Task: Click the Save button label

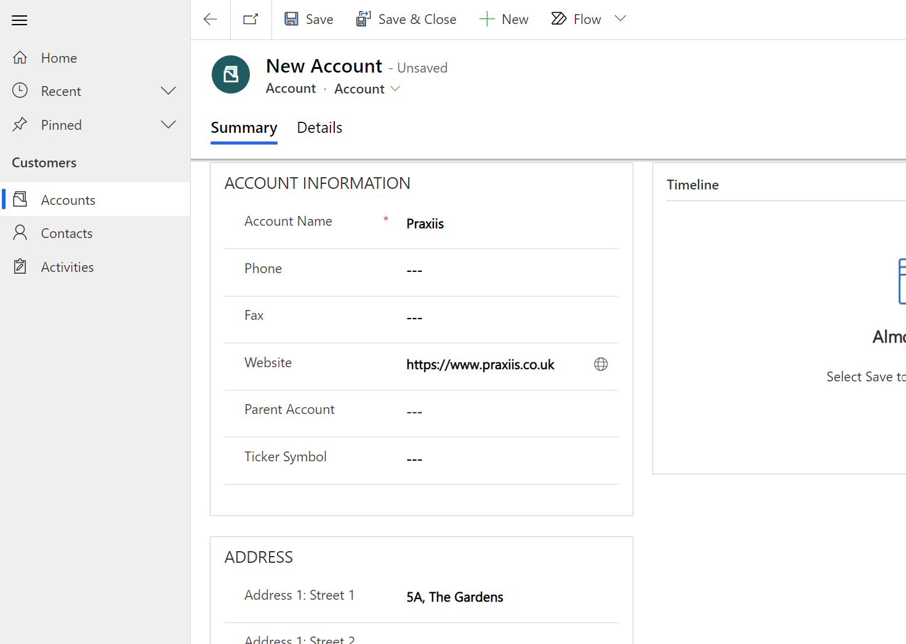Action: click(319, 20)
